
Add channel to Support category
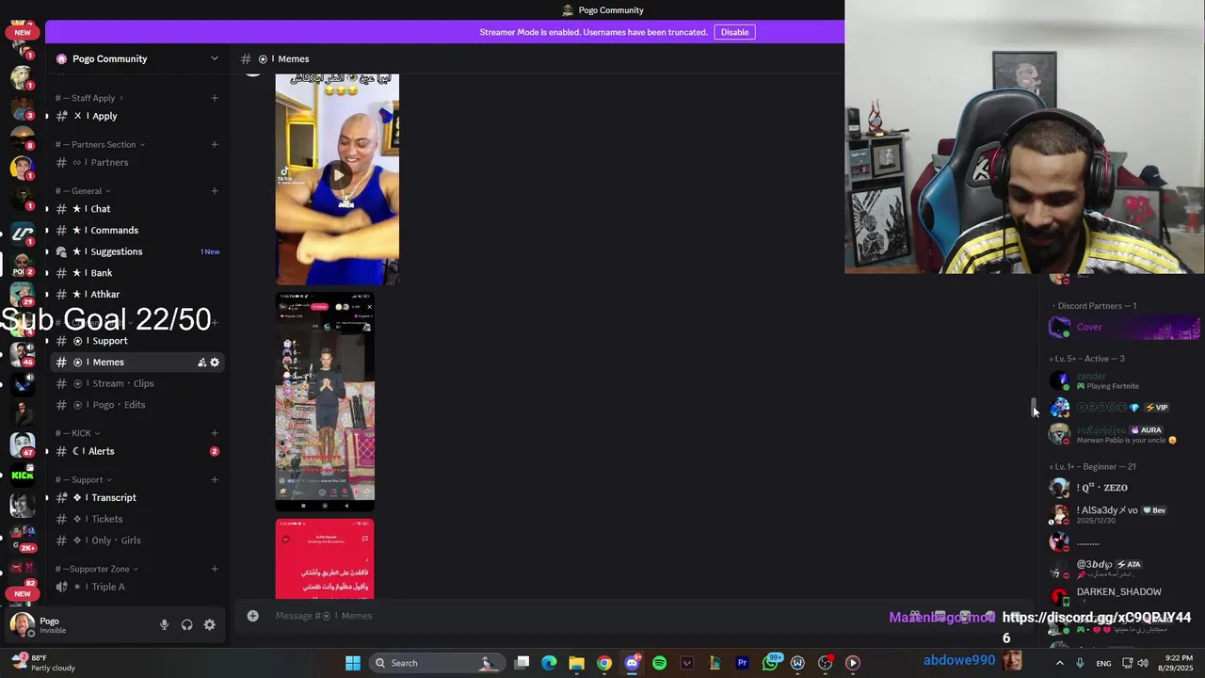215,479
